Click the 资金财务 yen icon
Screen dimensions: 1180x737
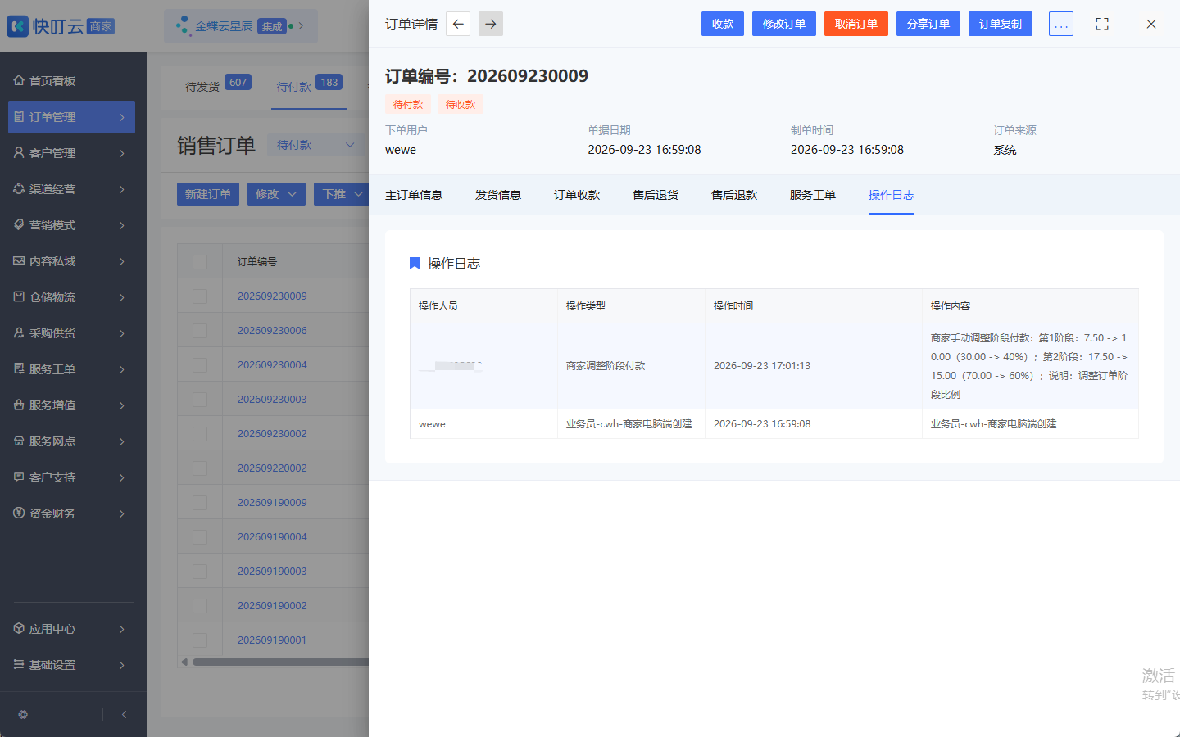click(x=19, y=513)
